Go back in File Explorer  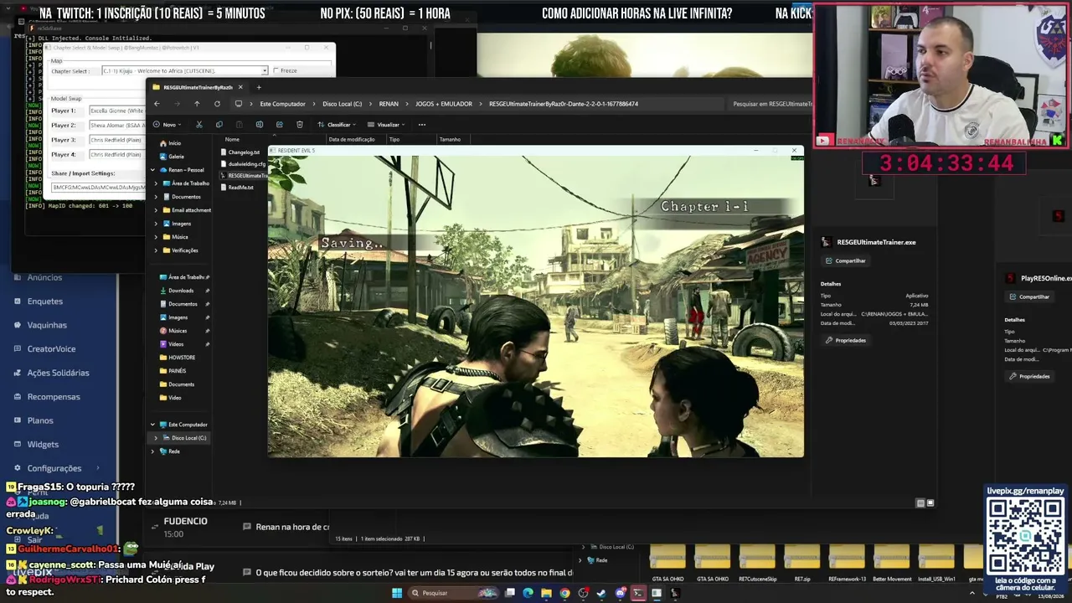pos(157,104)
